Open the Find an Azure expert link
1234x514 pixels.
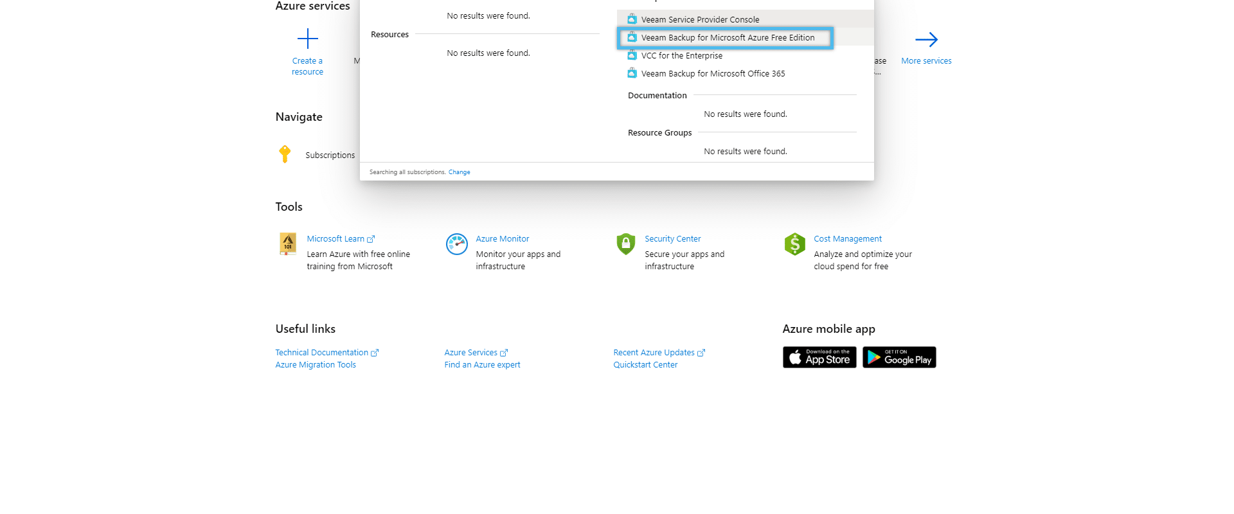[x=482, y=365]
